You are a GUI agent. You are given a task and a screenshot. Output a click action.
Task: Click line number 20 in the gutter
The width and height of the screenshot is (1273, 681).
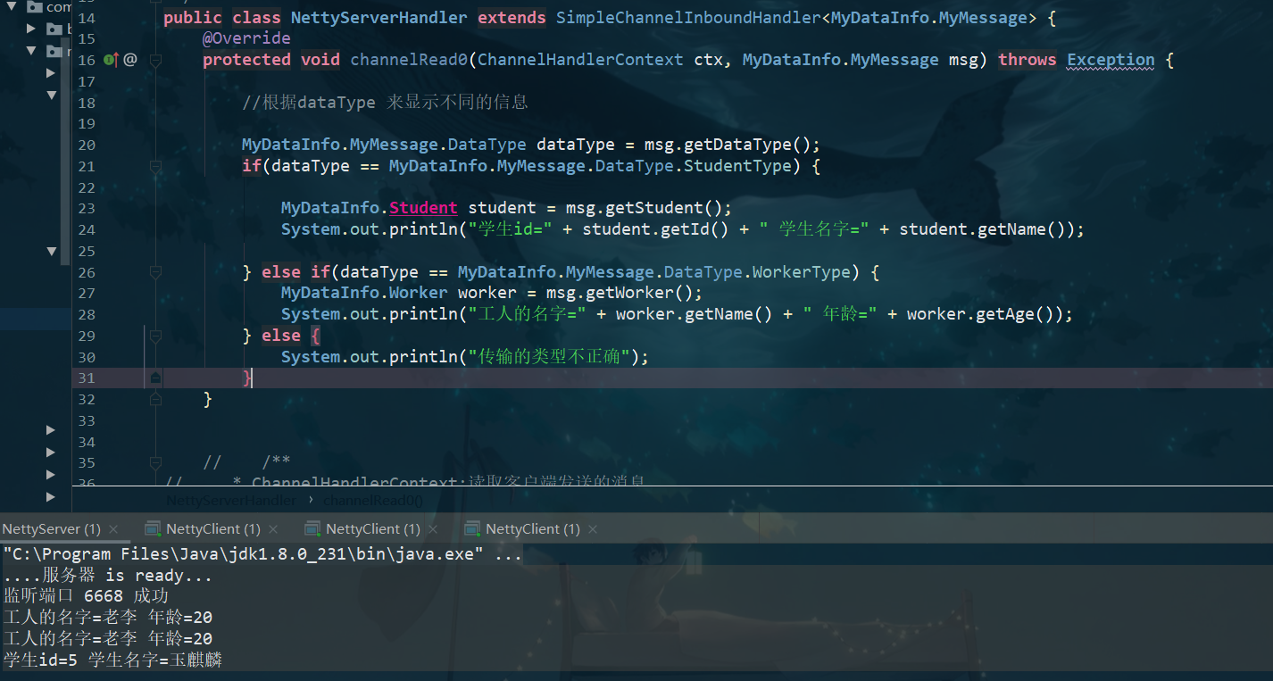(87, 145)
